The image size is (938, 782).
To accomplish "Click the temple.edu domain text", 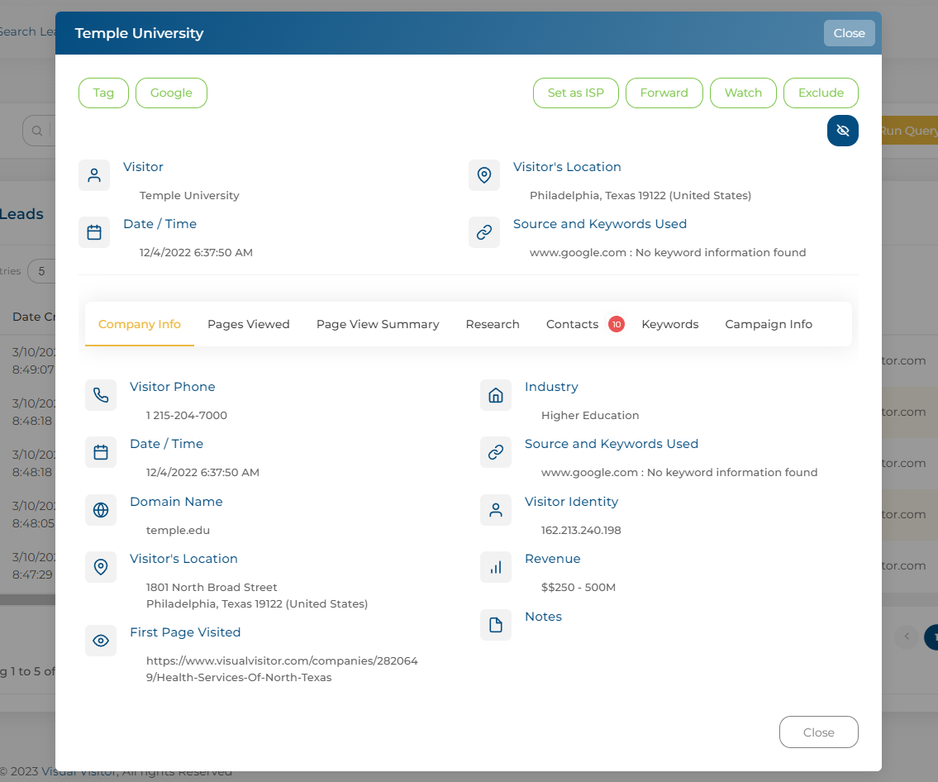I will coord(178,530).
